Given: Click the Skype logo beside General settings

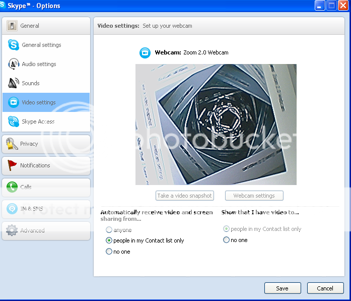Looking at the screenshot, I should click(14, 44).
